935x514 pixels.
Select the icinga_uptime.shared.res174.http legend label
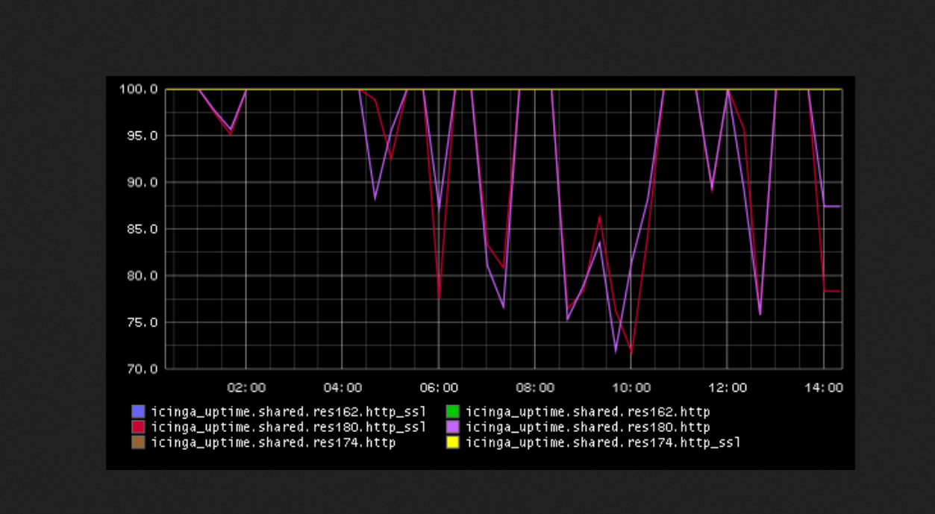273,442
